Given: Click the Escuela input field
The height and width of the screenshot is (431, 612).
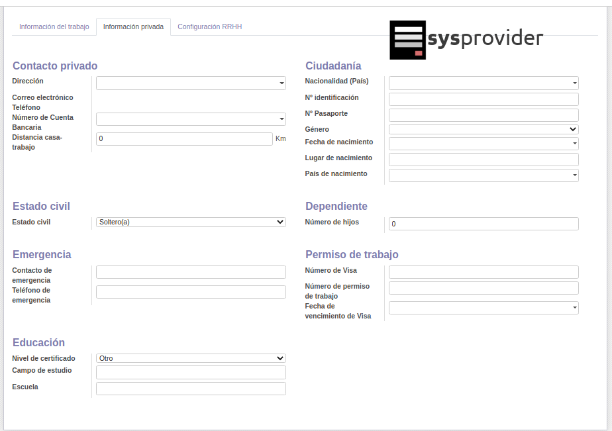Looking at the screenshot, I should coord(191,389).
